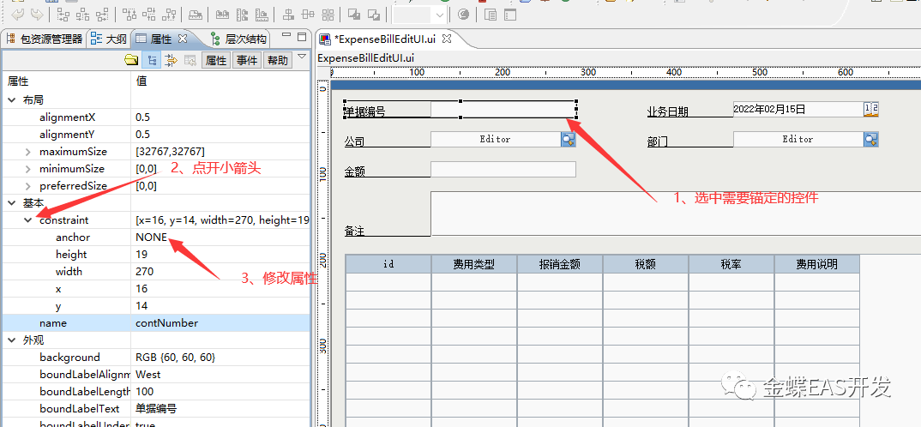
Task: Expand the preferredSize property
Action: 28,186
